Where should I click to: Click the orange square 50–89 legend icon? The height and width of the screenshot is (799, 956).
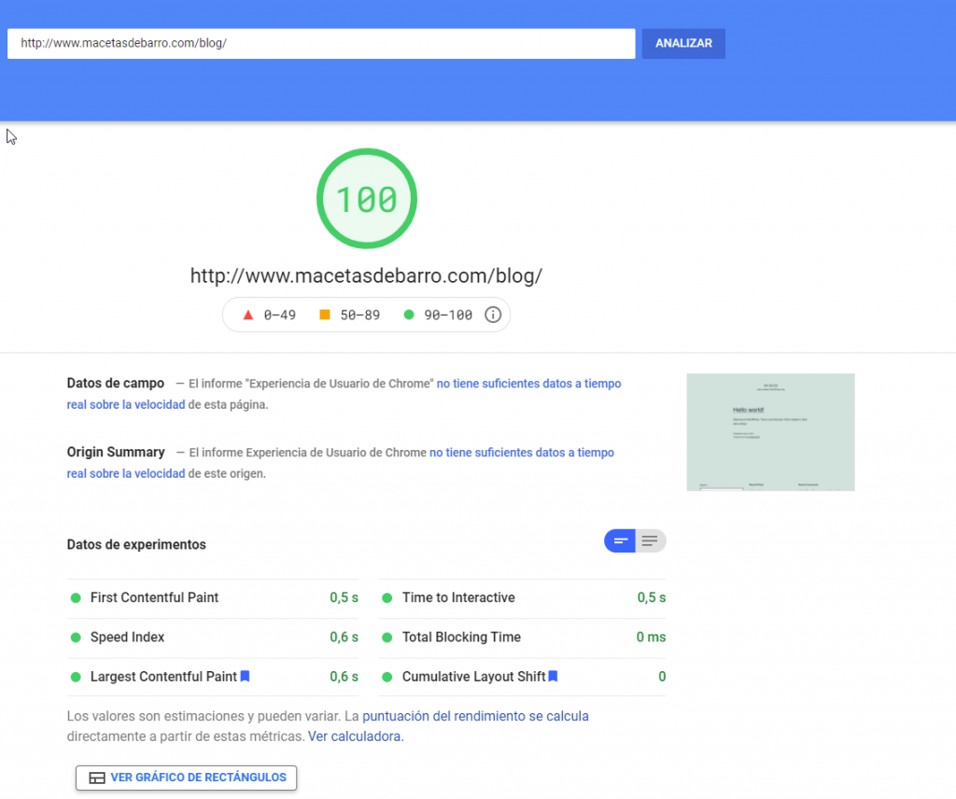pyautogui.click(x=325, y=315)
